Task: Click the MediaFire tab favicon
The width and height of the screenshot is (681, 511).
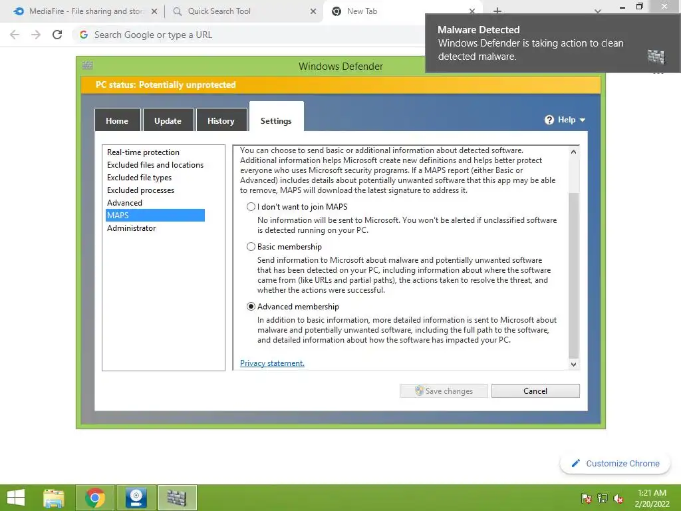Action: 19,11
